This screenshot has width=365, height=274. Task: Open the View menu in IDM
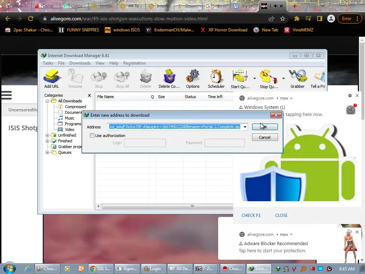click(100, 63)
